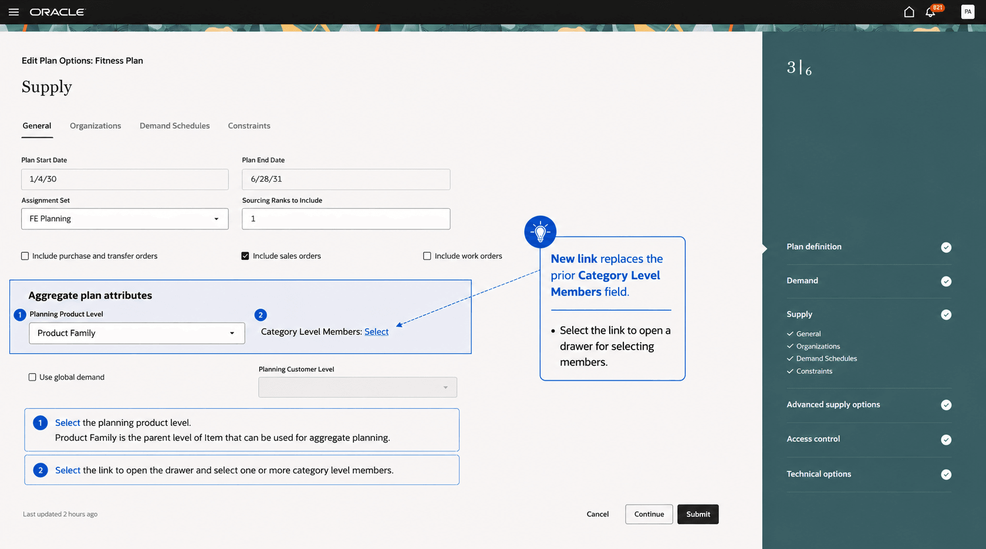Image resolution: width=986 pixels, height=549 pixels.
Task: Click the Technical options checkmark icon
Action: [946, 475]
